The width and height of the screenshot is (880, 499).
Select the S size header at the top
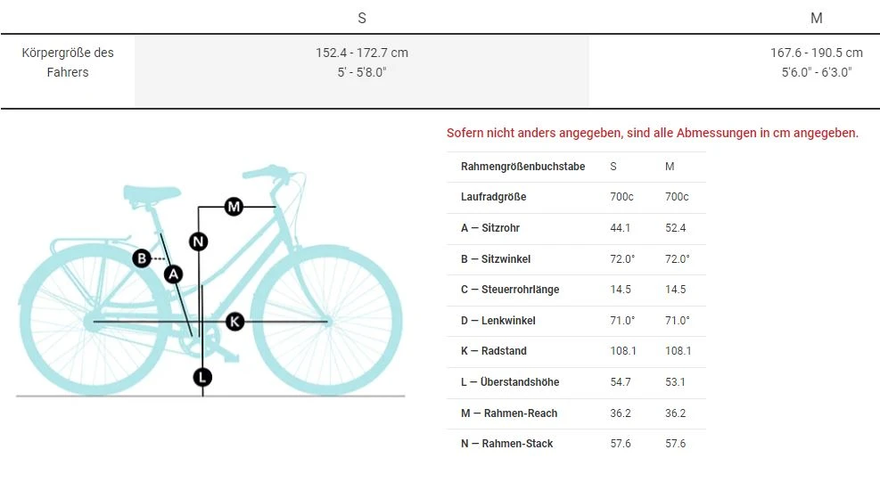coord(362,18)
